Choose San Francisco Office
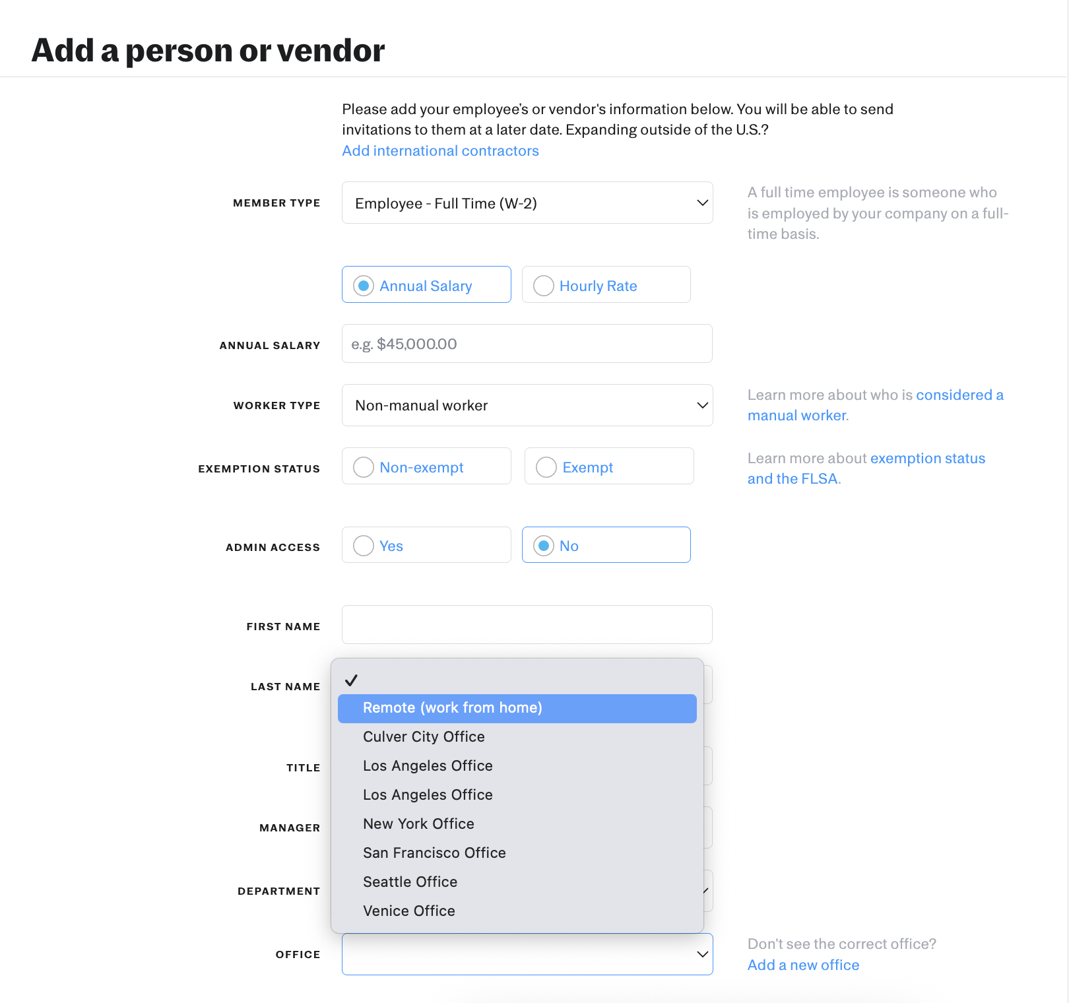 (x=434, y=853)
